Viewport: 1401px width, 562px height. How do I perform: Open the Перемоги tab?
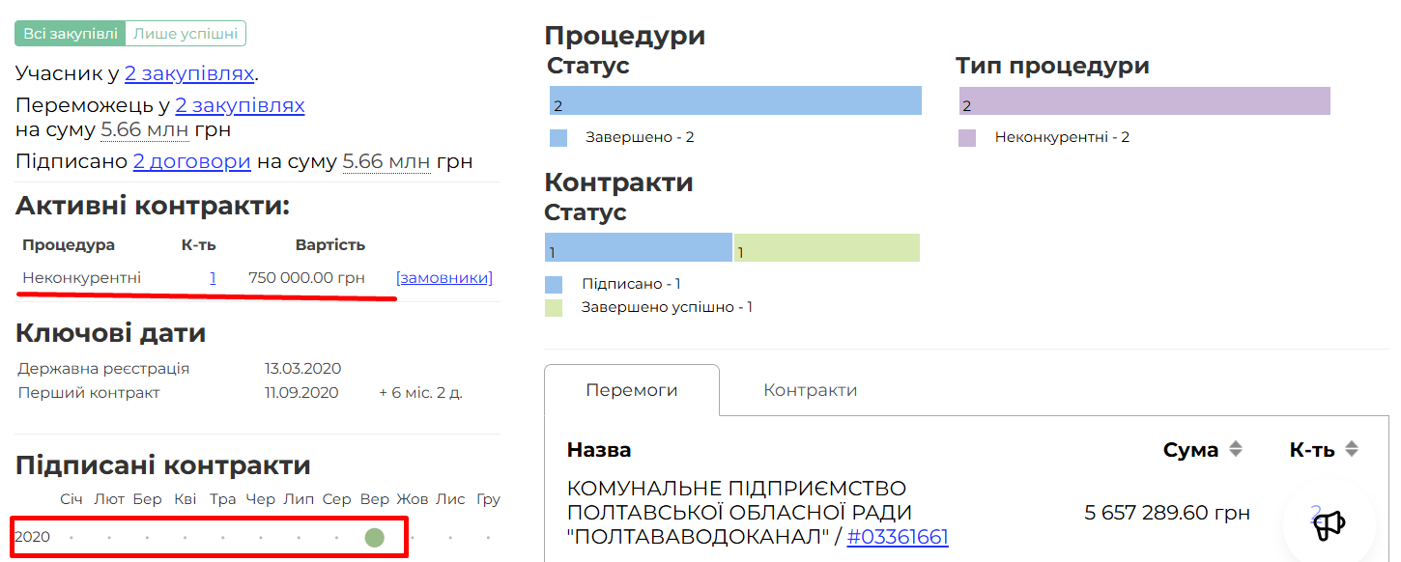tap(632, 390)
